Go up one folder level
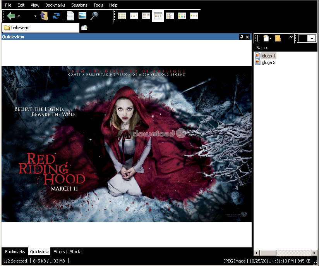319x266 pixels. (x=44, y=16)
